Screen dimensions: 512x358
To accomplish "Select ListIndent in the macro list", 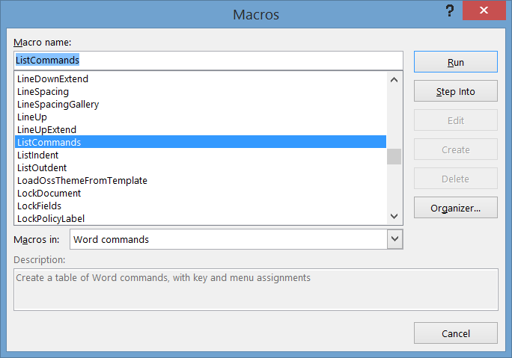I will pyautogui.click(x=201, y=155).
